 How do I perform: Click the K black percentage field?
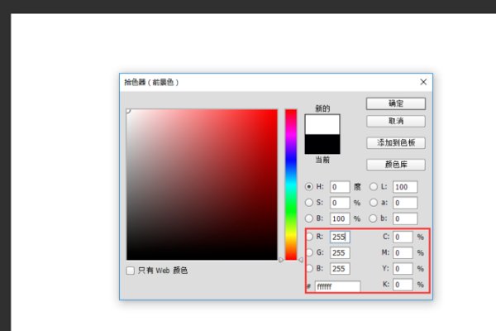click(403, 285)
